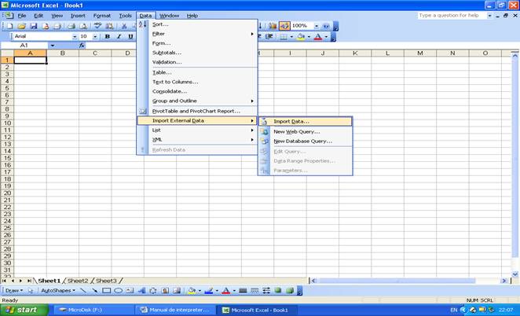The width and height of the screenshot is (520, 316).
Task: Switch to the Sheet2 tab
Action: (77, 280)
